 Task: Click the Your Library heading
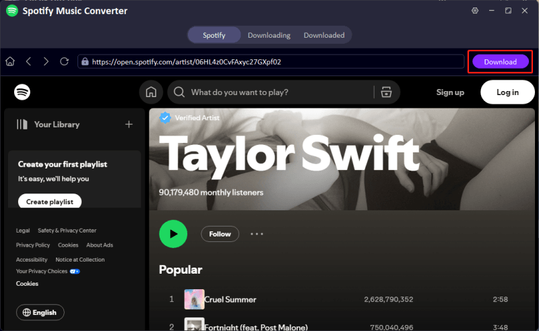point(57,124)
